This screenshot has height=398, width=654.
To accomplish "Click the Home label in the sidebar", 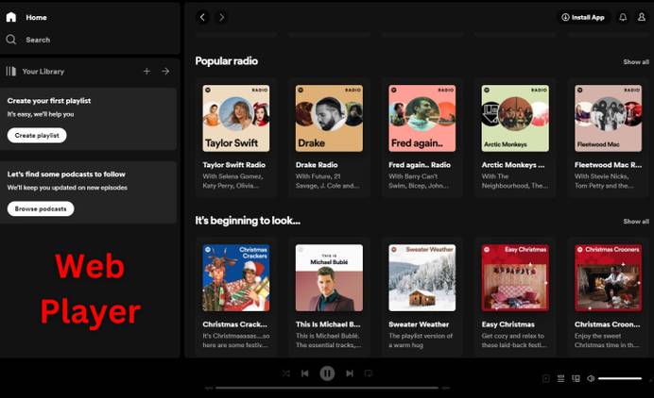I will pyautogui.click(x=36, y=18).
